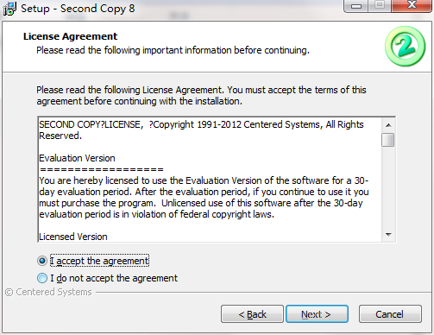Click the Setup installer icon in title bar

point(9,9)
